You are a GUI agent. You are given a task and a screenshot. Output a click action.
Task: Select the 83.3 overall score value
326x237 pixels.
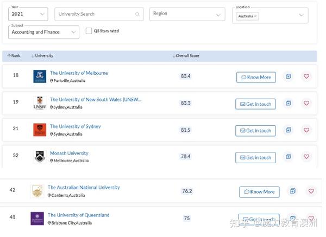tap(185, 103)
